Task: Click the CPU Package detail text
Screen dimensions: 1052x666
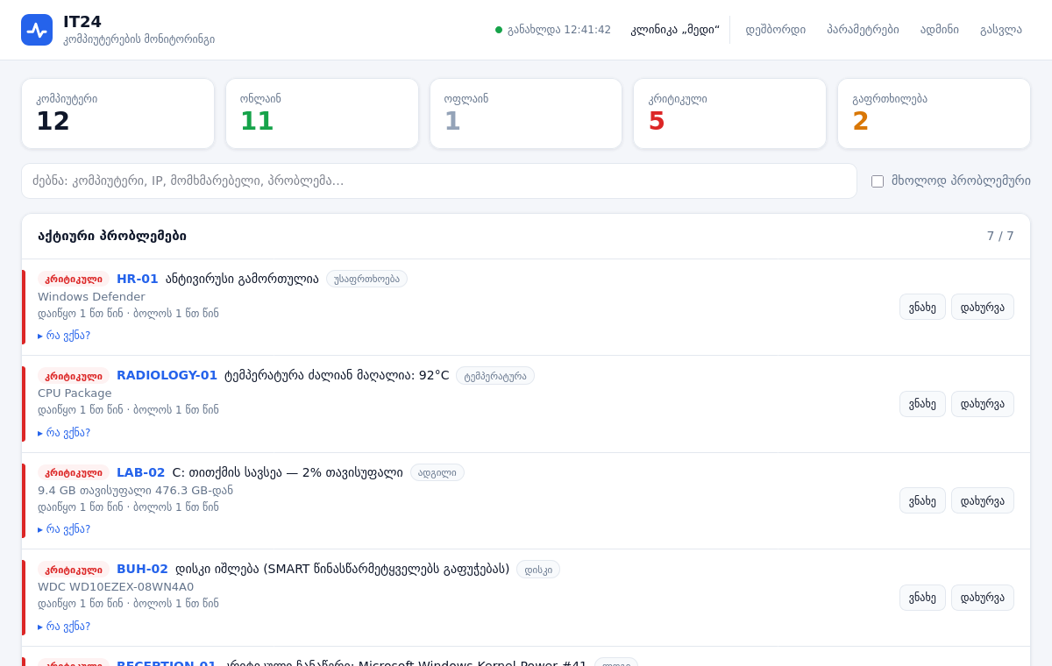Action: tap(75, 393)
